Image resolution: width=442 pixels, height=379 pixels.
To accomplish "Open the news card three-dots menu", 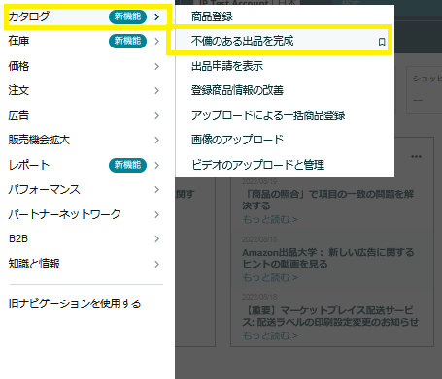I will (x=416, y=157).
